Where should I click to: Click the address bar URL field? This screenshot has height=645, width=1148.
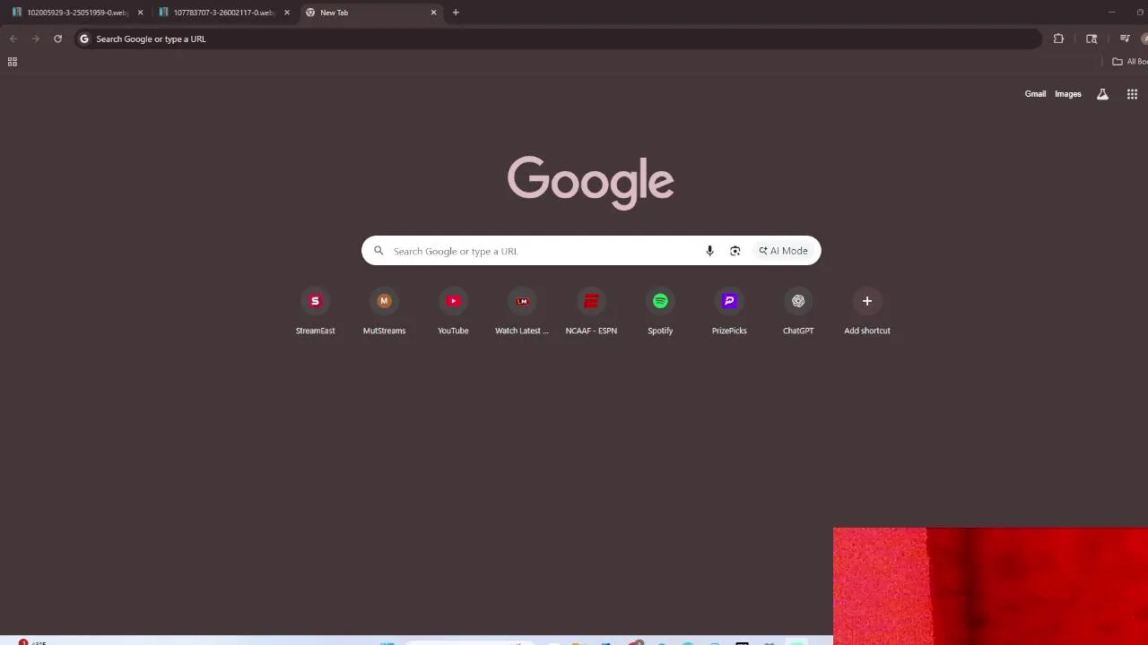tap(556, 39)
